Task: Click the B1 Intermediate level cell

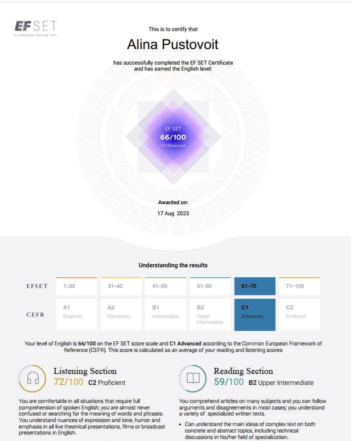Action: [166, 315]
